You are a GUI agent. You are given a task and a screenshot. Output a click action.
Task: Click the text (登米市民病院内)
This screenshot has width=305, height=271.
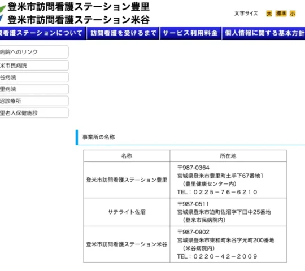coord(204,220)
